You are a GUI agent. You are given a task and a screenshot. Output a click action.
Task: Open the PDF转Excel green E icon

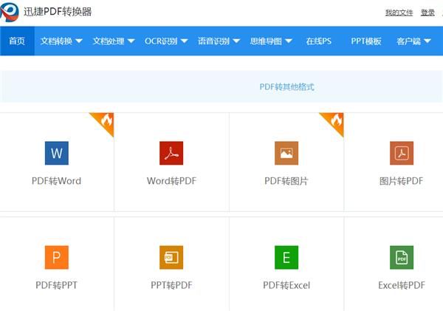click(x=286, y=257)
